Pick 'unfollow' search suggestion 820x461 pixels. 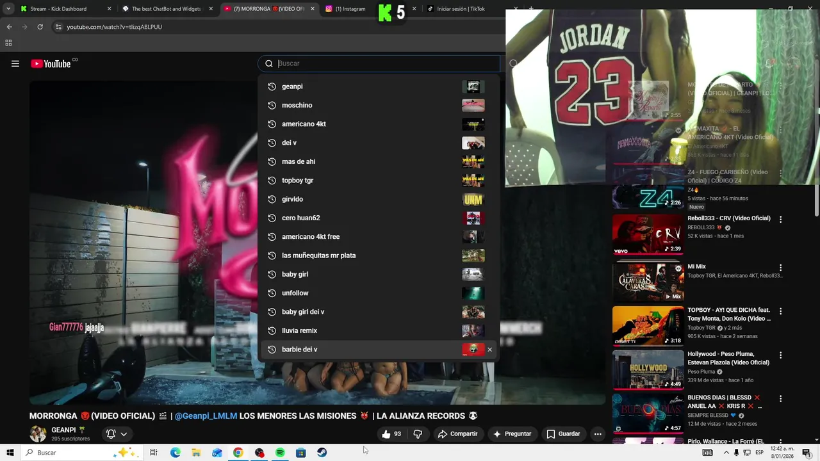[x=379, y=293]
